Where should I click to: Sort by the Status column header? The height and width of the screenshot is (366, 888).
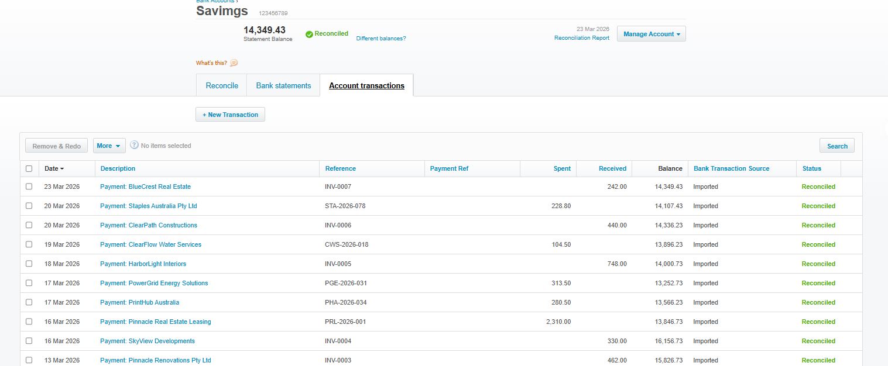click(812, 168)
